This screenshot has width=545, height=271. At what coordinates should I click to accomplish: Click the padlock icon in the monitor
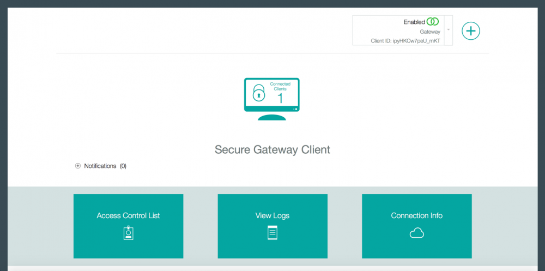point(258,93)
